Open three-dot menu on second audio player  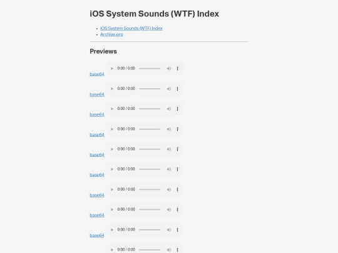[x=177, y=89]
